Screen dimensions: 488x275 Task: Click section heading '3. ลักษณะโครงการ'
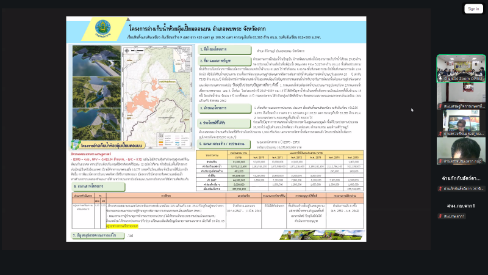point(224,108)
